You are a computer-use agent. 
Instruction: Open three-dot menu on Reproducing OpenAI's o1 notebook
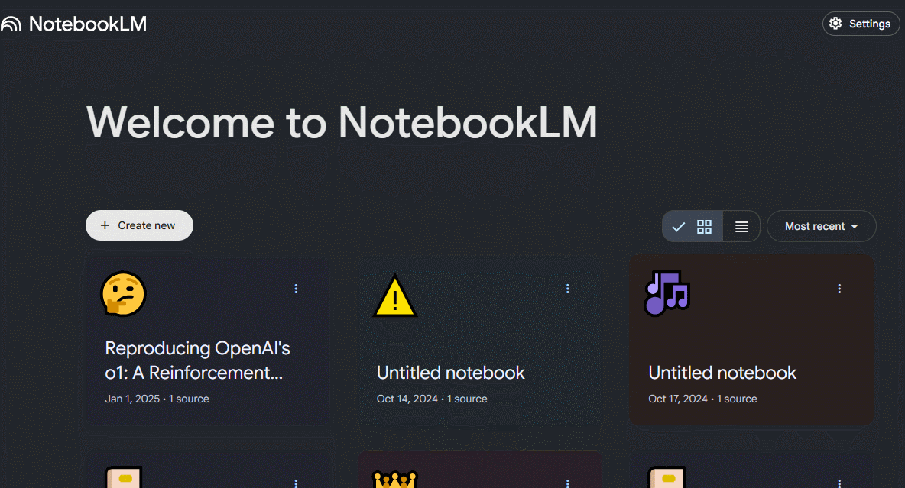coord(296,289)
